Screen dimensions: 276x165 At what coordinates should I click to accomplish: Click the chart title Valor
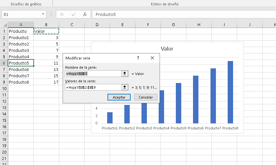coord(167,49)
